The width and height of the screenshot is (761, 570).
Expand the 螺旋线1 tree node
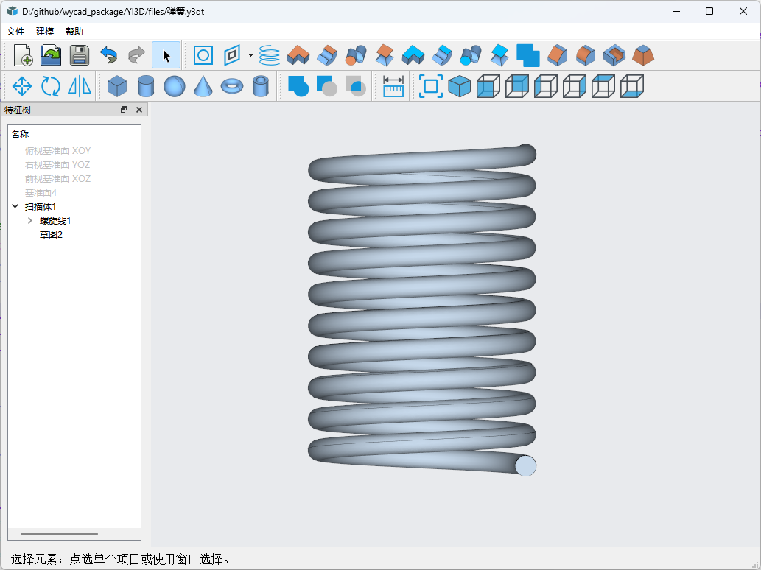point(30,221)
